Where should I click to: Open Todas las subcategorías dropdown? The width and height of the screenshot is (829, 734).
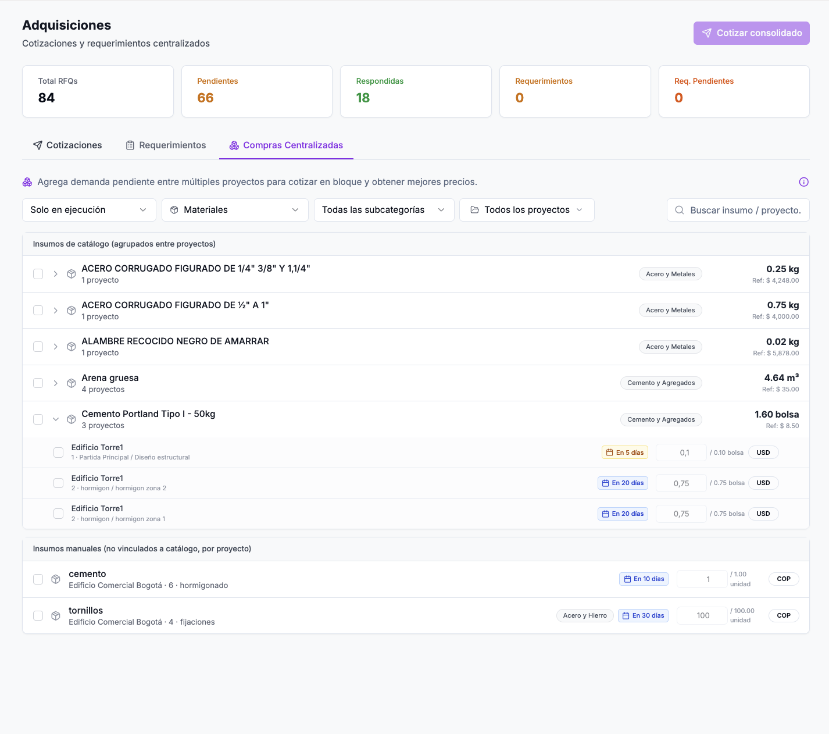click(x=384, y=210)
